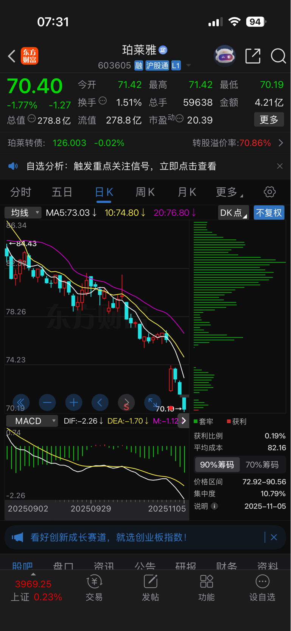291x631 pixels.
Task: Close the 创业板指数 banner
Action: tap(274, 537)
